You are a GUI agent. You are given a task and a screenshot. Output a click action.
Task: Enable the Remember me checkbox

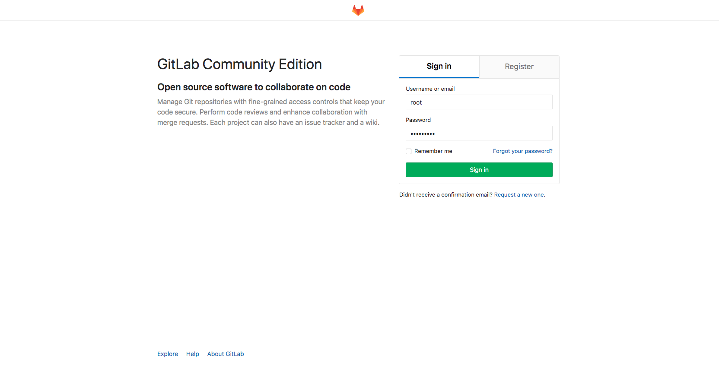[x=408, y=151]
